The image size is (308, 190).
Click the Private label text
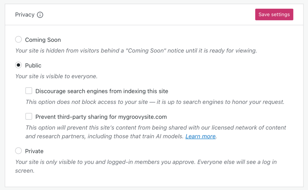[x=34, y=151]
